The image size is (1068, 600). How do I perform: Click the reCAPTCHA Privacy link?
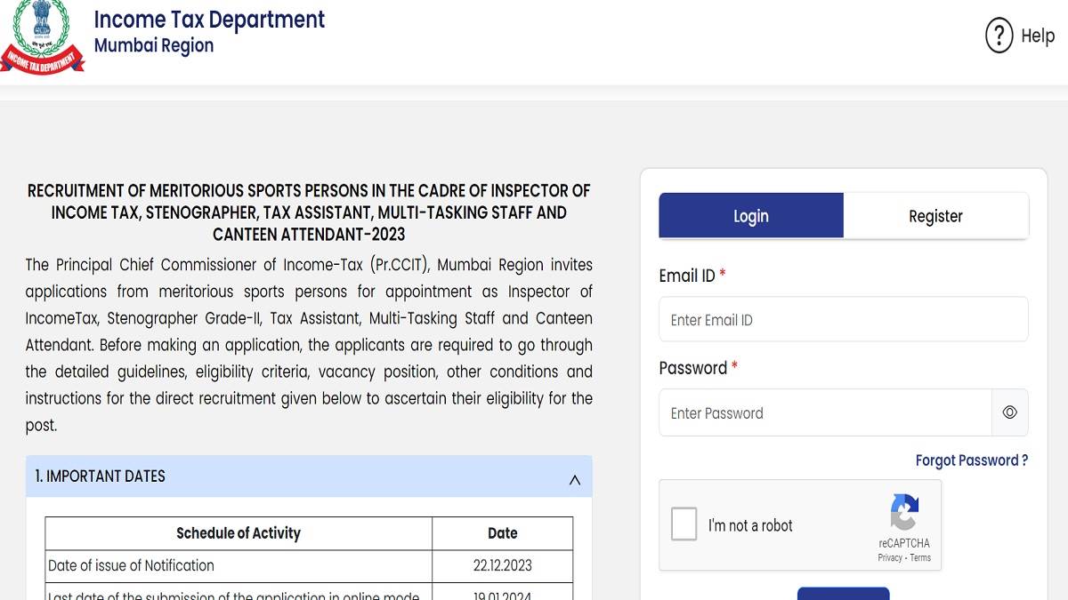point(890,558)
